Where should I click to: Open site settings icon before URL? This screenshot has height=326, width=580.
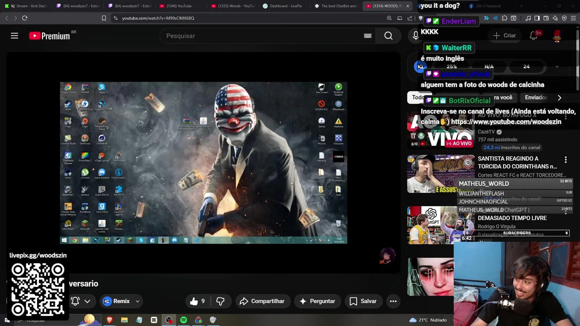[x=116, y=18]
